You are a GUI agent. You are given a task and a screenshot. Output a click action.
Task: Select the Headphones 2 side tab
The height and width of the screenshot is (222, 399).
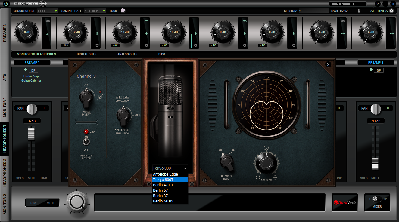tap(5, 172)
